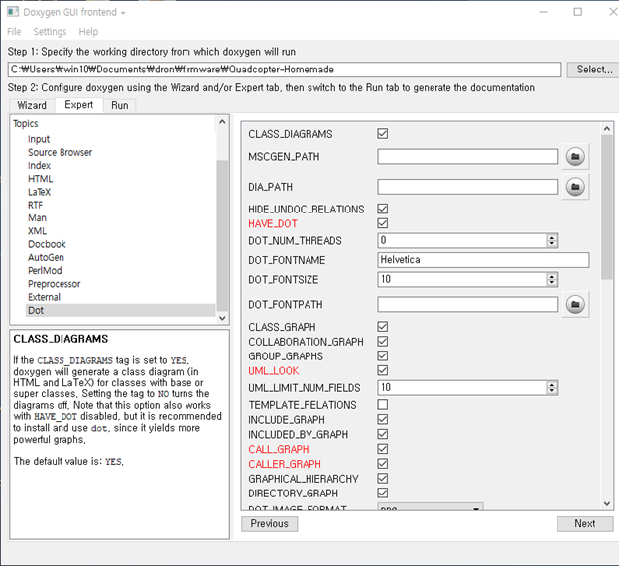Image resolution: width=619 pixels, height=566 pixels.
Task: Open the Help menu
Action: tap(88, 32)
